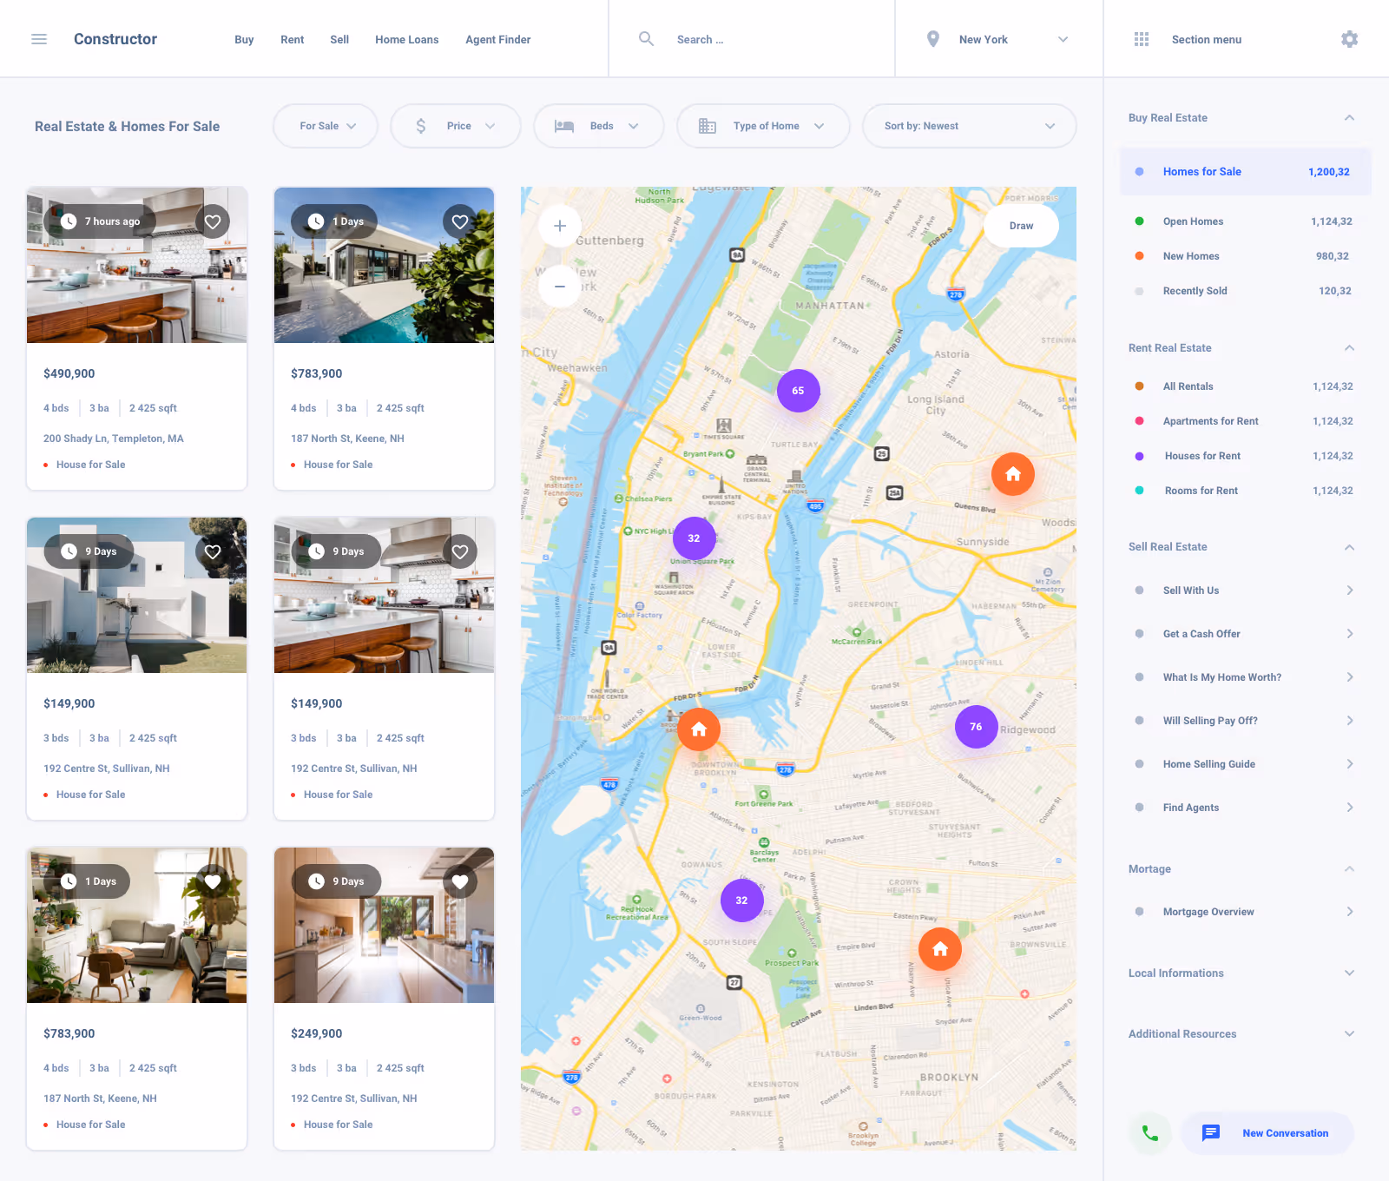Image resolution: width=1389 pixels, height=1181 pixels.
Task: Open the settings gear icon
Action: [1349, 39]
